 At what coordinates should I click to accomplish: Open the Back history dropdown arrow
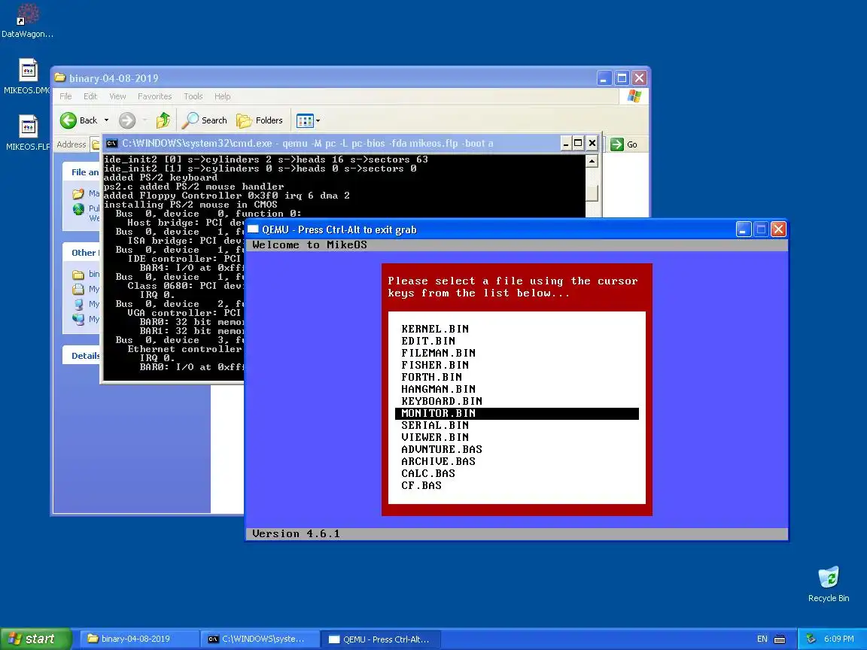tap(106, 120)
